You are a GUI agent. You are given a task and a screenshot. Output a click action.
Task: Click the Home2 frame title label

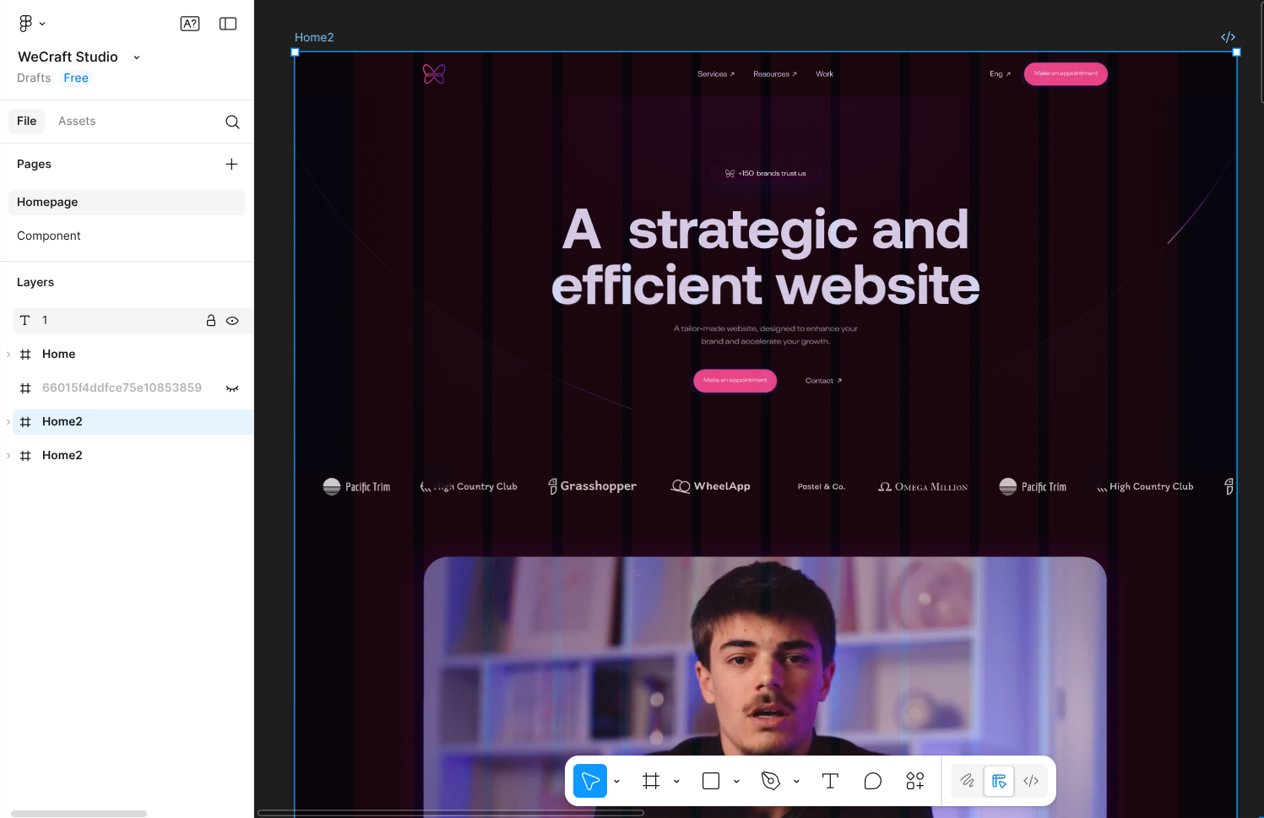[314, 37]
